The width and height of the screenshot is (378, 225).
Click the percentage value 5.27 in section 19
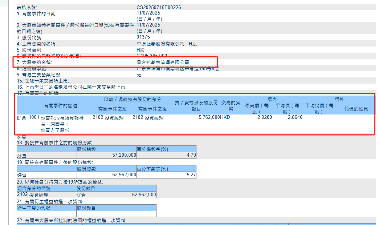point(191,175)
